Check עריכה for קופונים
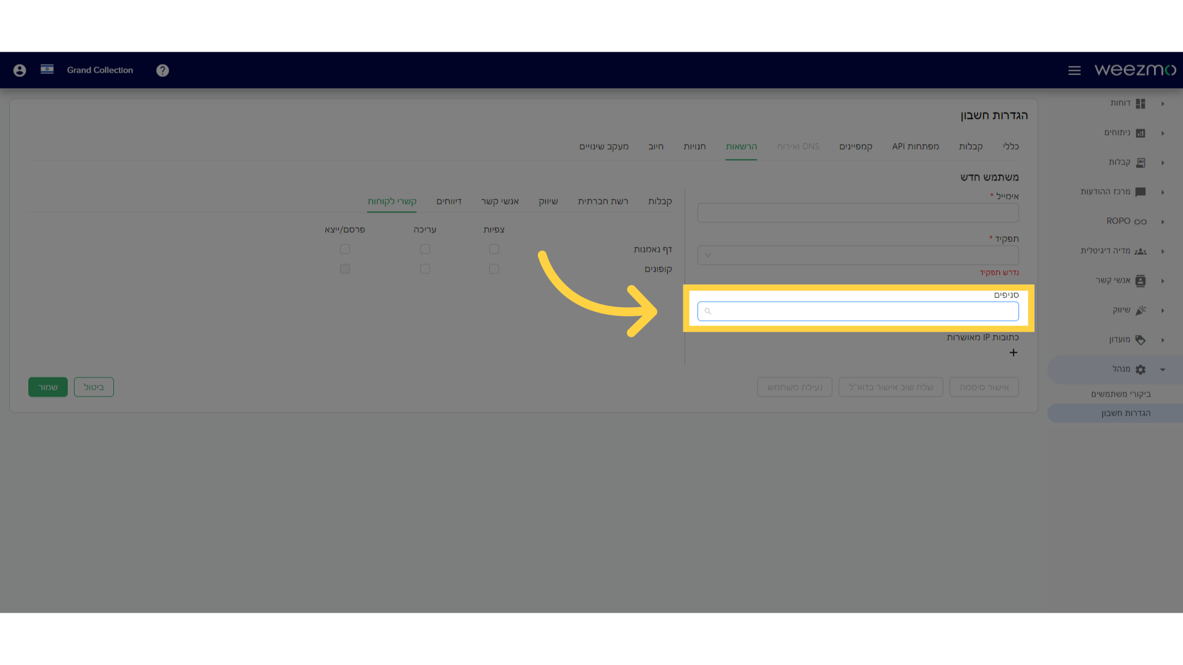The width and height of the screenshot is (1183, 665). [x=425, y=269]
